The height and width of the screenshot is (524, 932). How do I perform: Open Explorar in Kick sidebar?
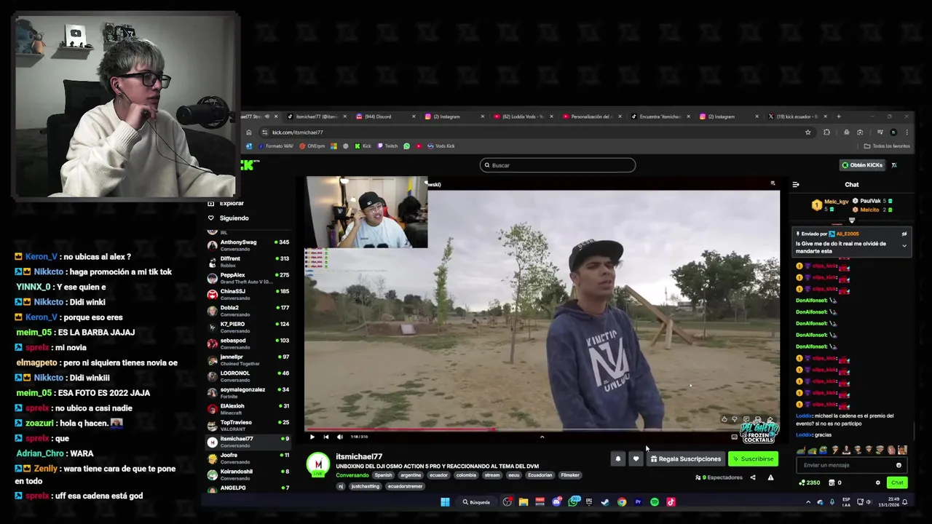click(x=226, y=204)
